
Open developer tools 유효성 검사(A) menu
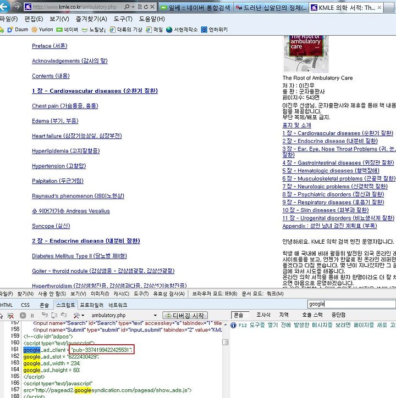coord(169,294)
